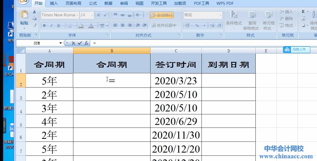Toggle center horizontal alignment

click(122, 26)
